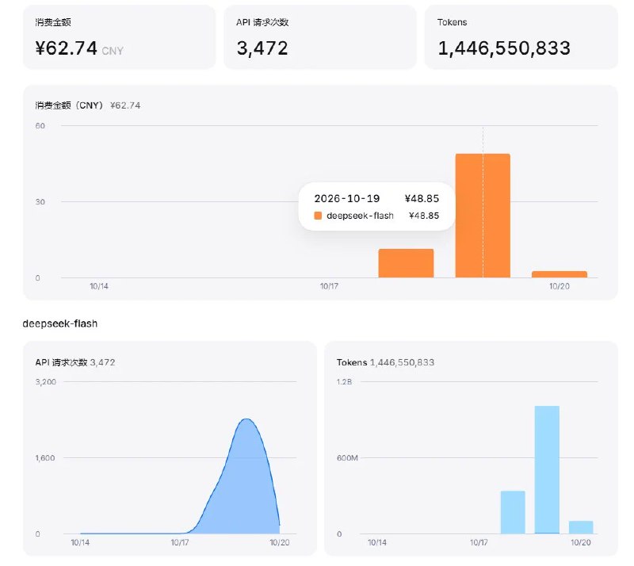Click the smallest light-blue Tokens bar at 10/20
The height and width of the screenshot is (566, 634).
coord(581,527)
